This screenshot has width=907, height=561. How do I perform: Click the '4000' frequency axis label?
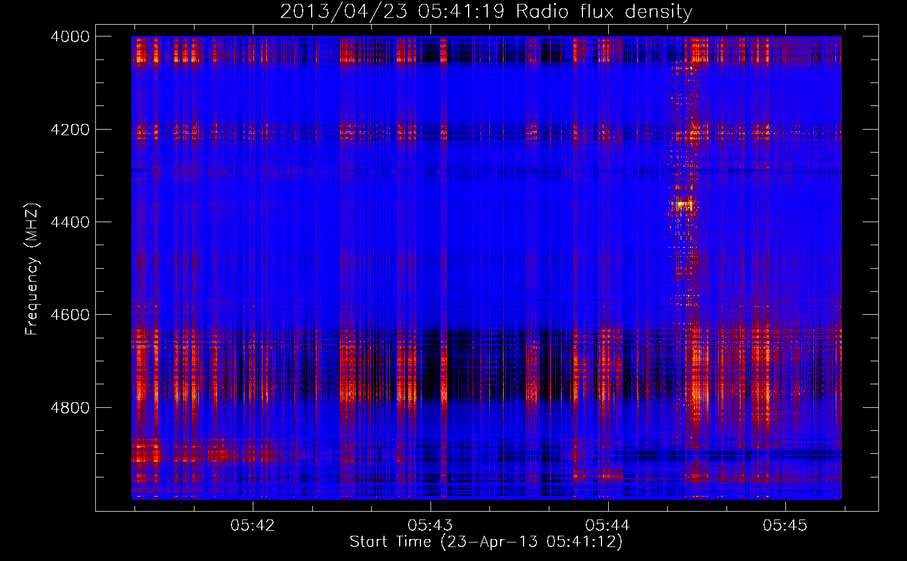pos(70,36)
